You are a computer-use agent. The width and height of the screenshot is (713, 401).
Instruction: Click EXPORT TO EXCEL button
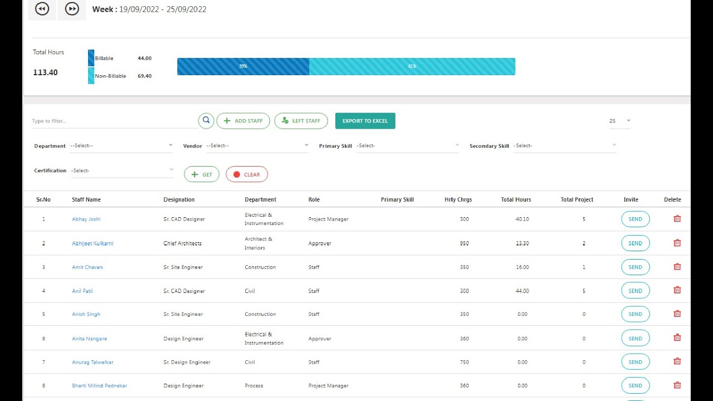coord(365,121)
